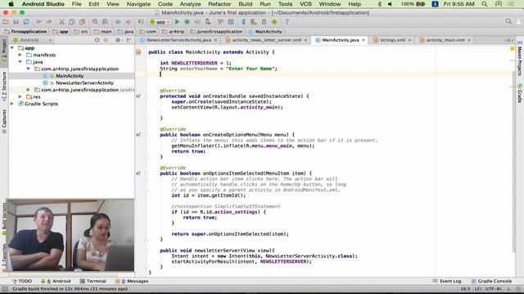This screenshot has width=524, height=294.
Task: Open the app run configuration dropdown
Action: click(160, 22)
